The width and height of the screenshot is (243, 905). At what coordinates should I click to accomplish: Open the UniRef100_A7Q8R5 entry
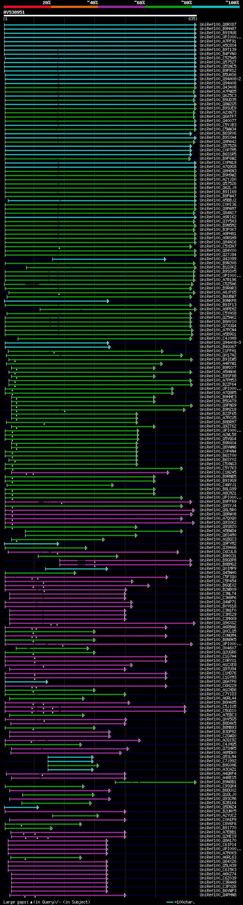218,393
